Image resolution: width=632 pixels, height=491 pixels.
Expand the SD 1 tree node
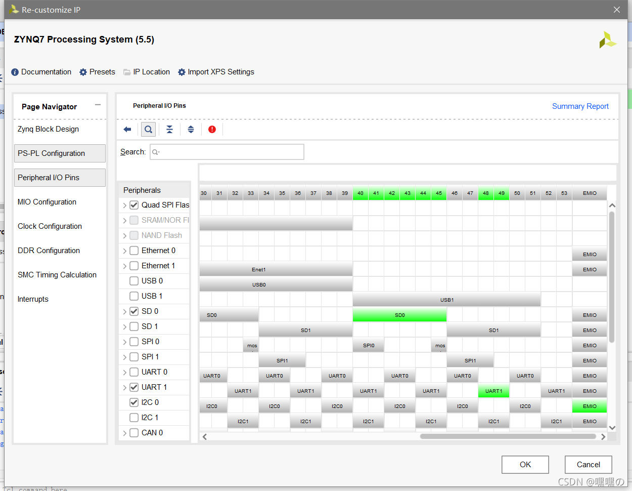click(x=125, y=327)
